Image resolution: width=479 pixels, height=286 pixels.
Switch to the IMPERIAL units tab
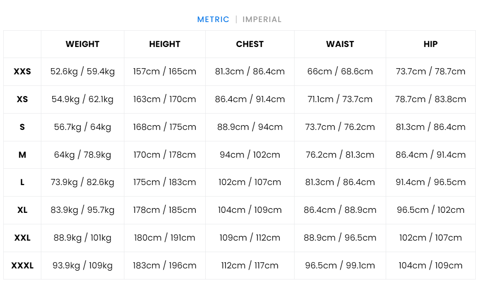262,19
